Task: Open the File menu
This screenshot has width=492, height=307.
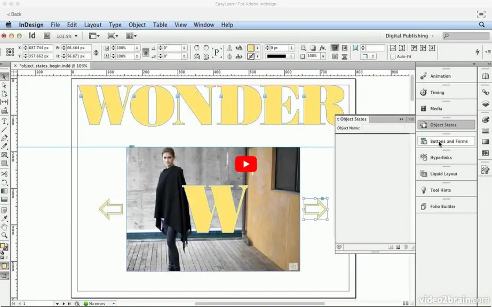Action: (55, 25)
